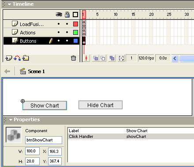The width and height of the screenshot is (194, 167).
Task: Click the Insert Layer icon
Action: (8, 58)
